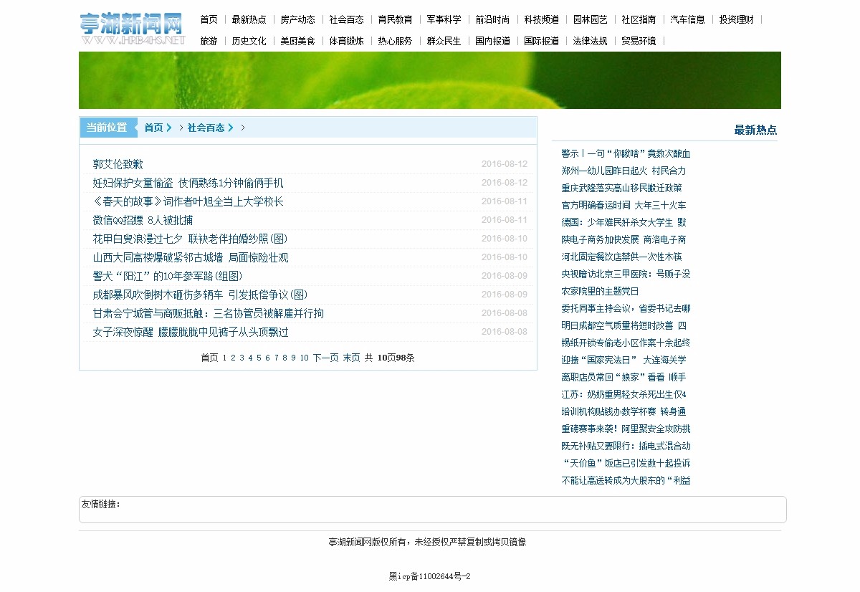Click the 亭湖新闻网 site logo
This screenshot has width=860, height=592.
click(x=132, y=29)
